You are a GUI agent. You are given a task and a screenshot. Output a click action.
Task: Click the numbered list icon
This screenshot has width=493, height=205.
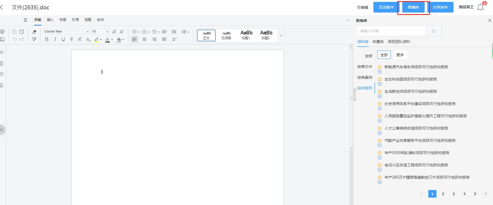144,32
